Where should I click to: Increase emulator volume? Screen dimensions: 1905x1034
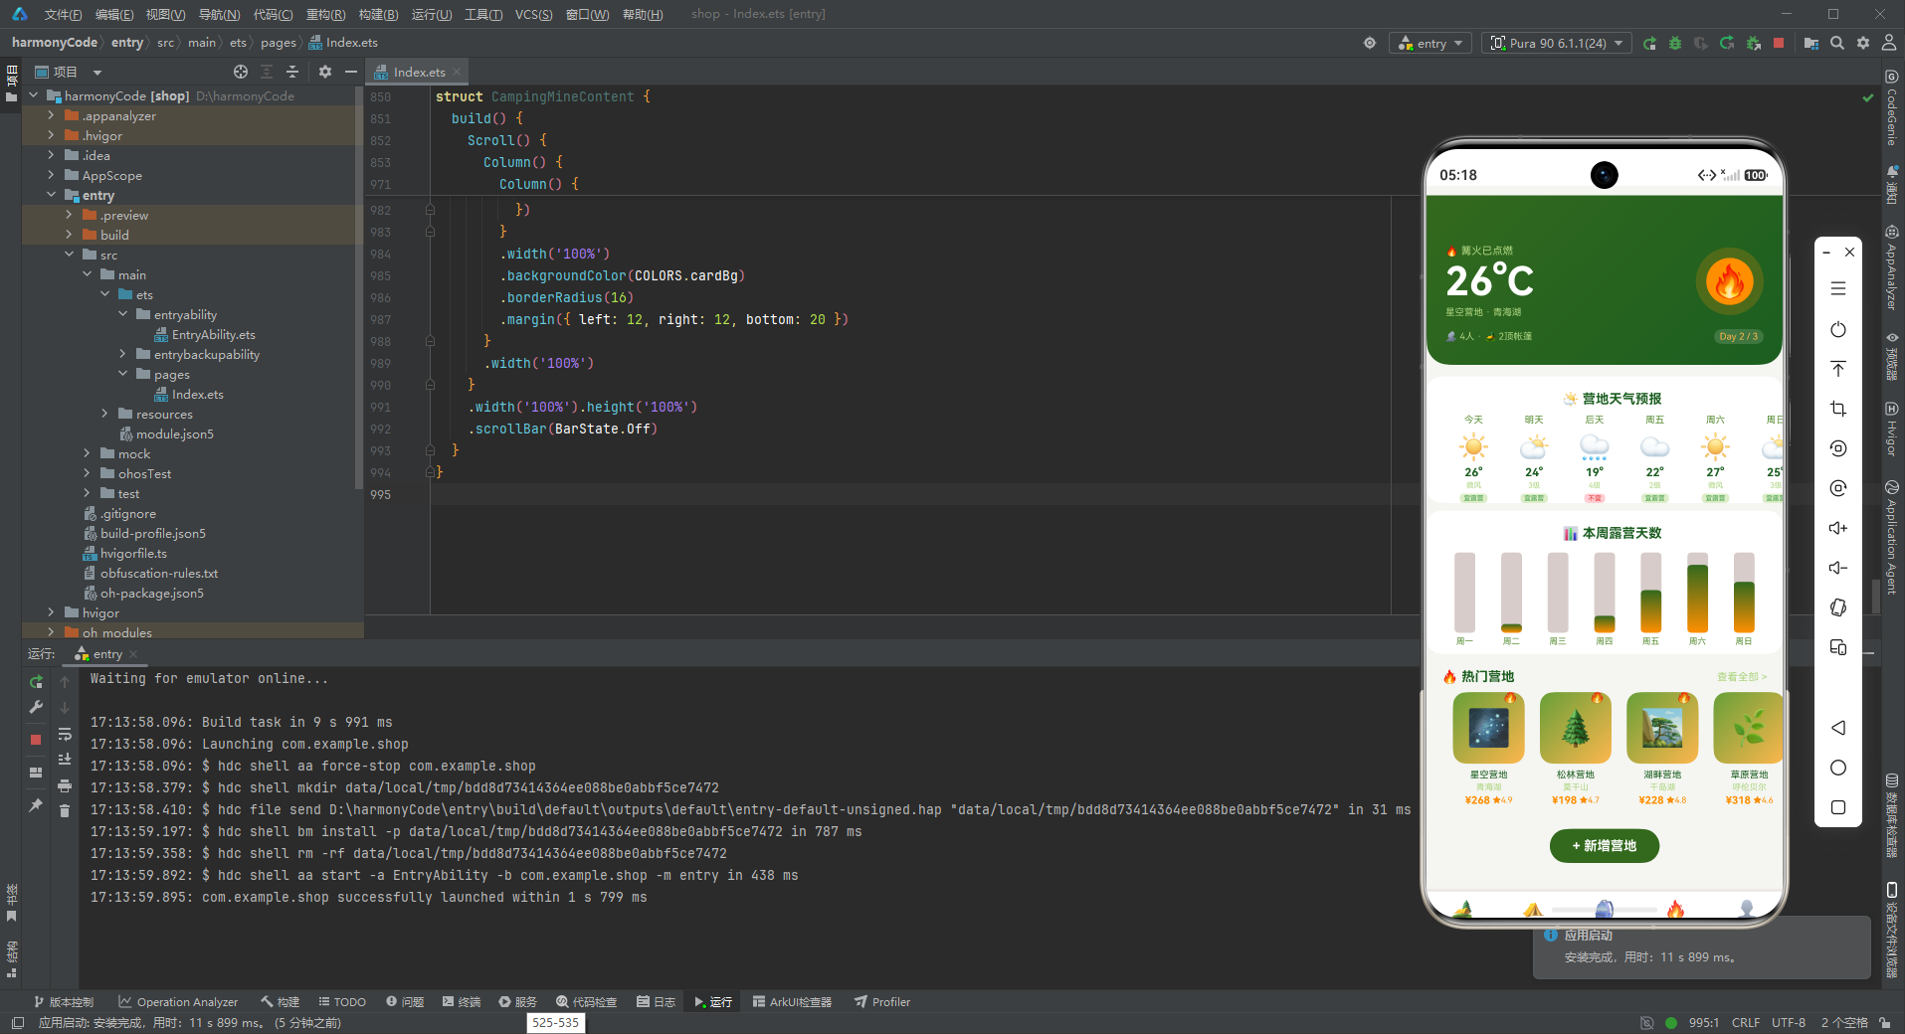[1838, 528]
